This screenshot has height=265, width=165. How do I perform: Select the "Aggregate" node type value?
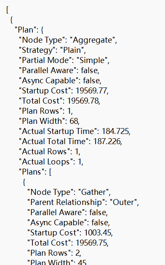(x=92, y=40)
